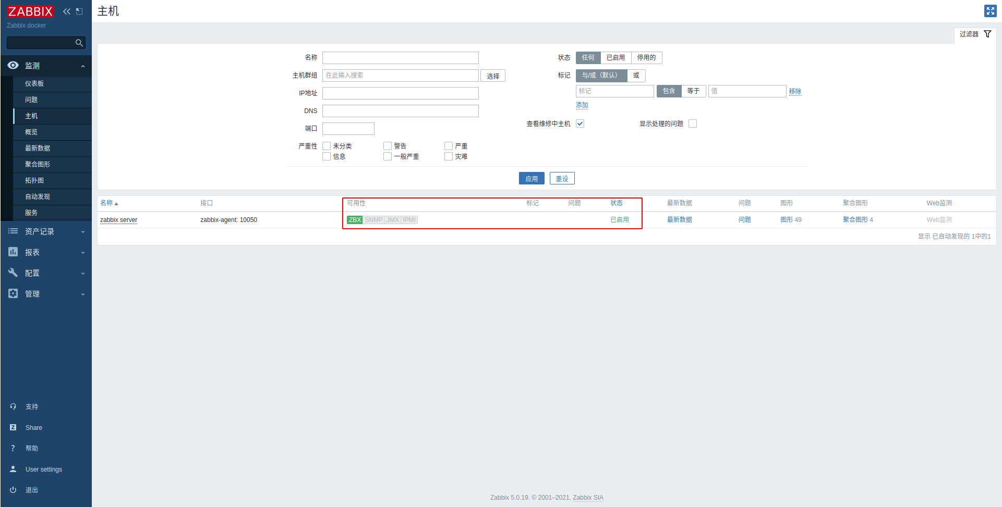Toggle fullscreen kiosk mode icon
The height and width of the screenshot is (507, 1002).
tap(990, 11)
